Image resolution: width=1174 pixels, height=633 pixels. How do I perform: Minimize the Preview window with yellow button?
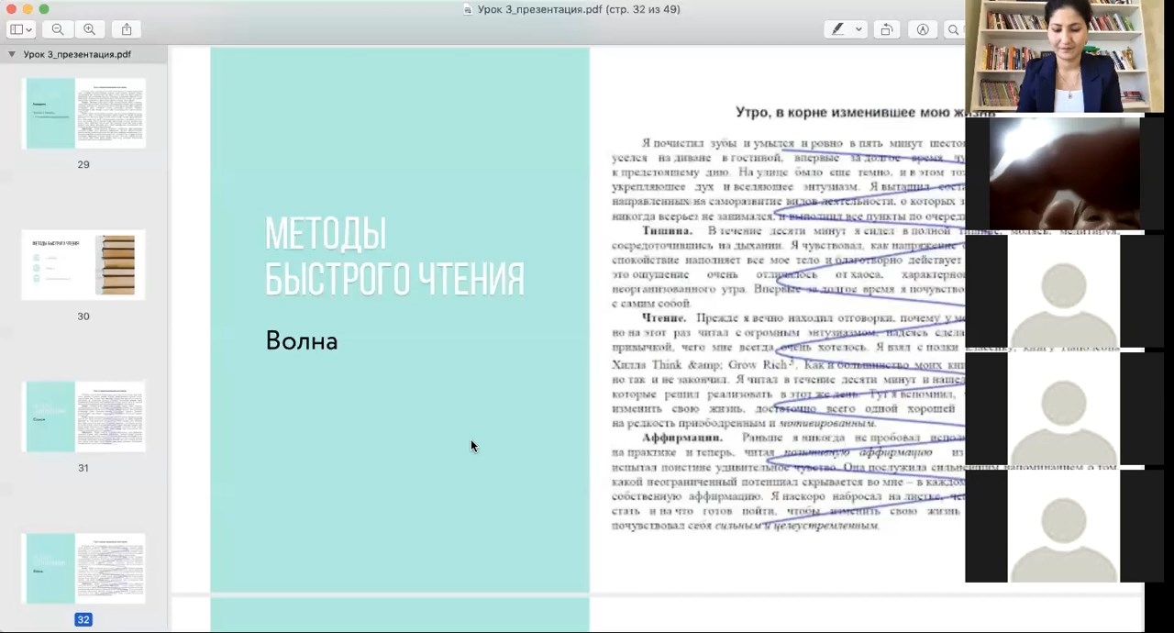click(28, 9)
